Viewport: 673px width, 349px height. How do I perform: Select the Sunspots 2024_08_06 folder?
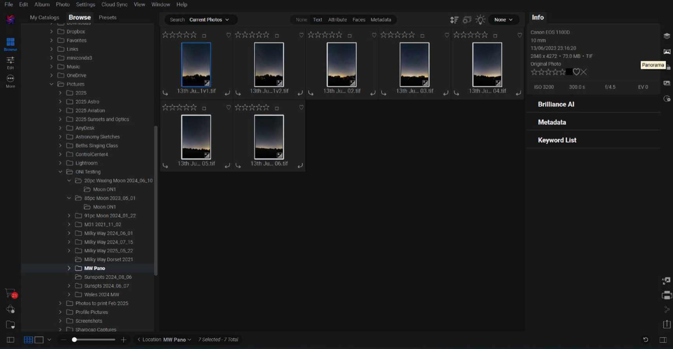pyautogui.click(x=108, y=277)
